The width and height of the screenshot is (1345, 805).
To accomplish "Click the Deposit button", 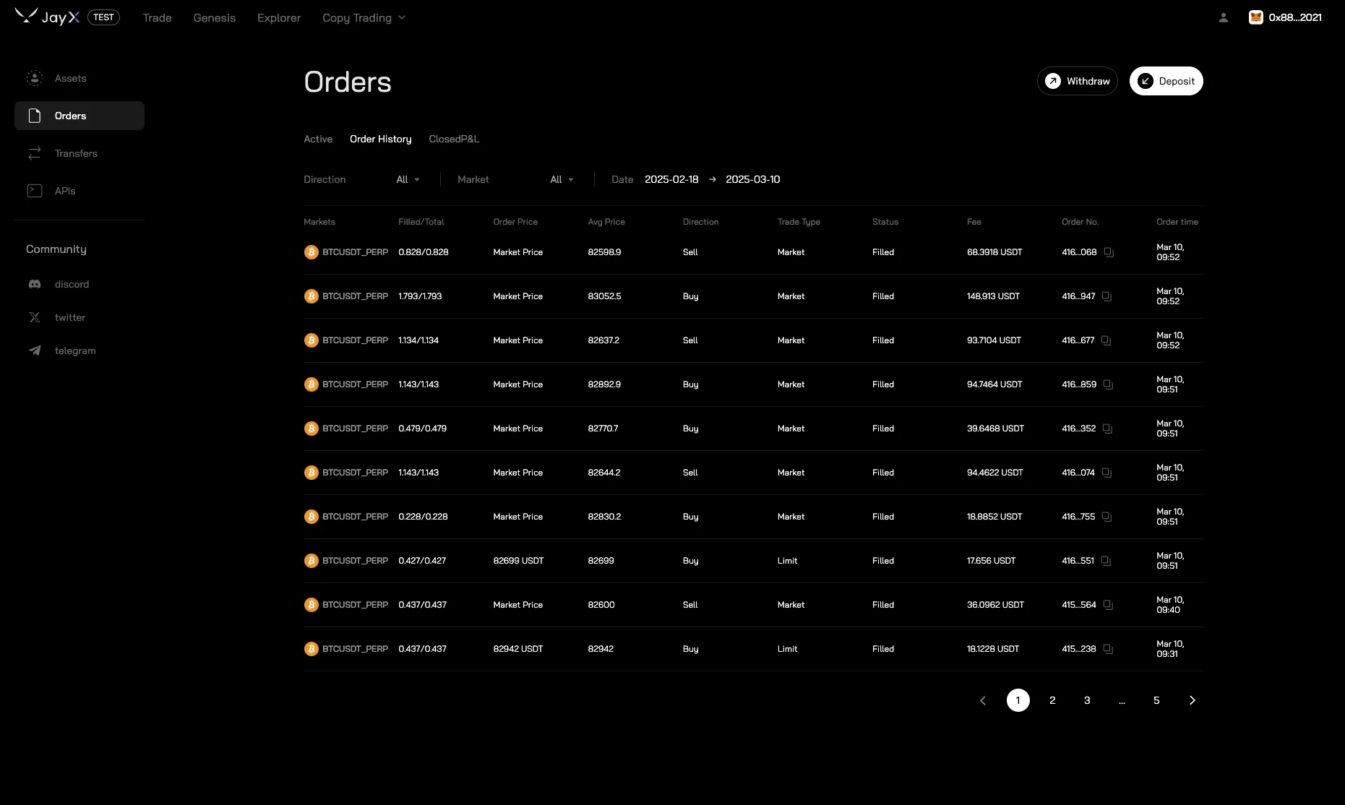I will point(1166,81).
